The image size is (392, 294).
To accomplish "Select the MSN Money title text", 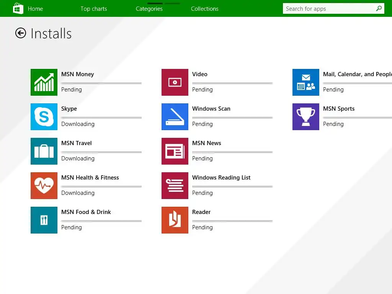I will 77,74.
